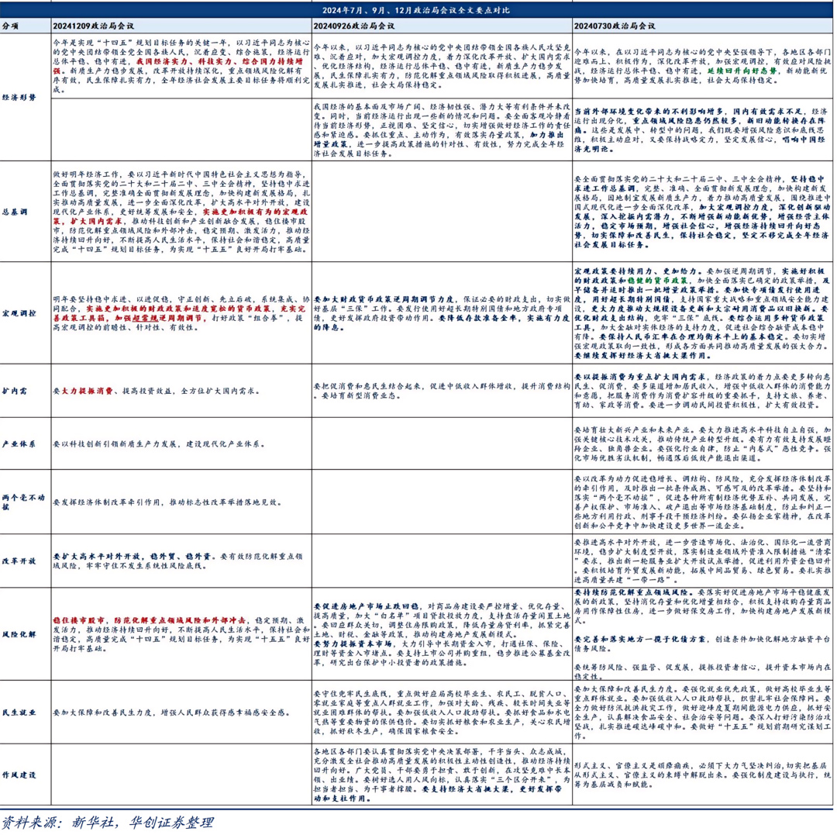Click the 产业体系 row label
The image size is (837, 835).
coord(19,443)
